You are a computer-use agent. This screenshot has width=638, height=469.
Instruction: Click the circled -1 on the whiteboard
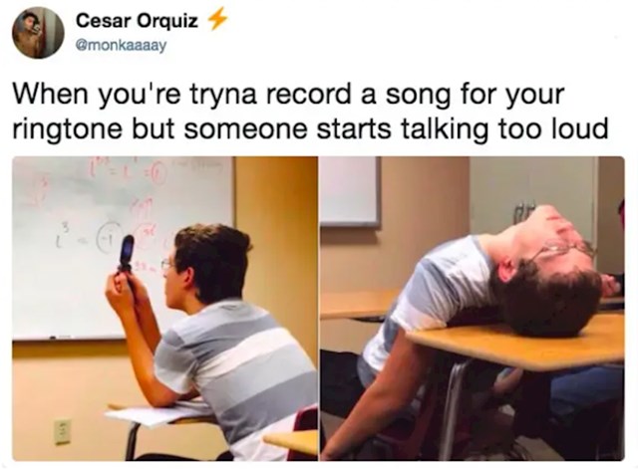pos(108,237)
